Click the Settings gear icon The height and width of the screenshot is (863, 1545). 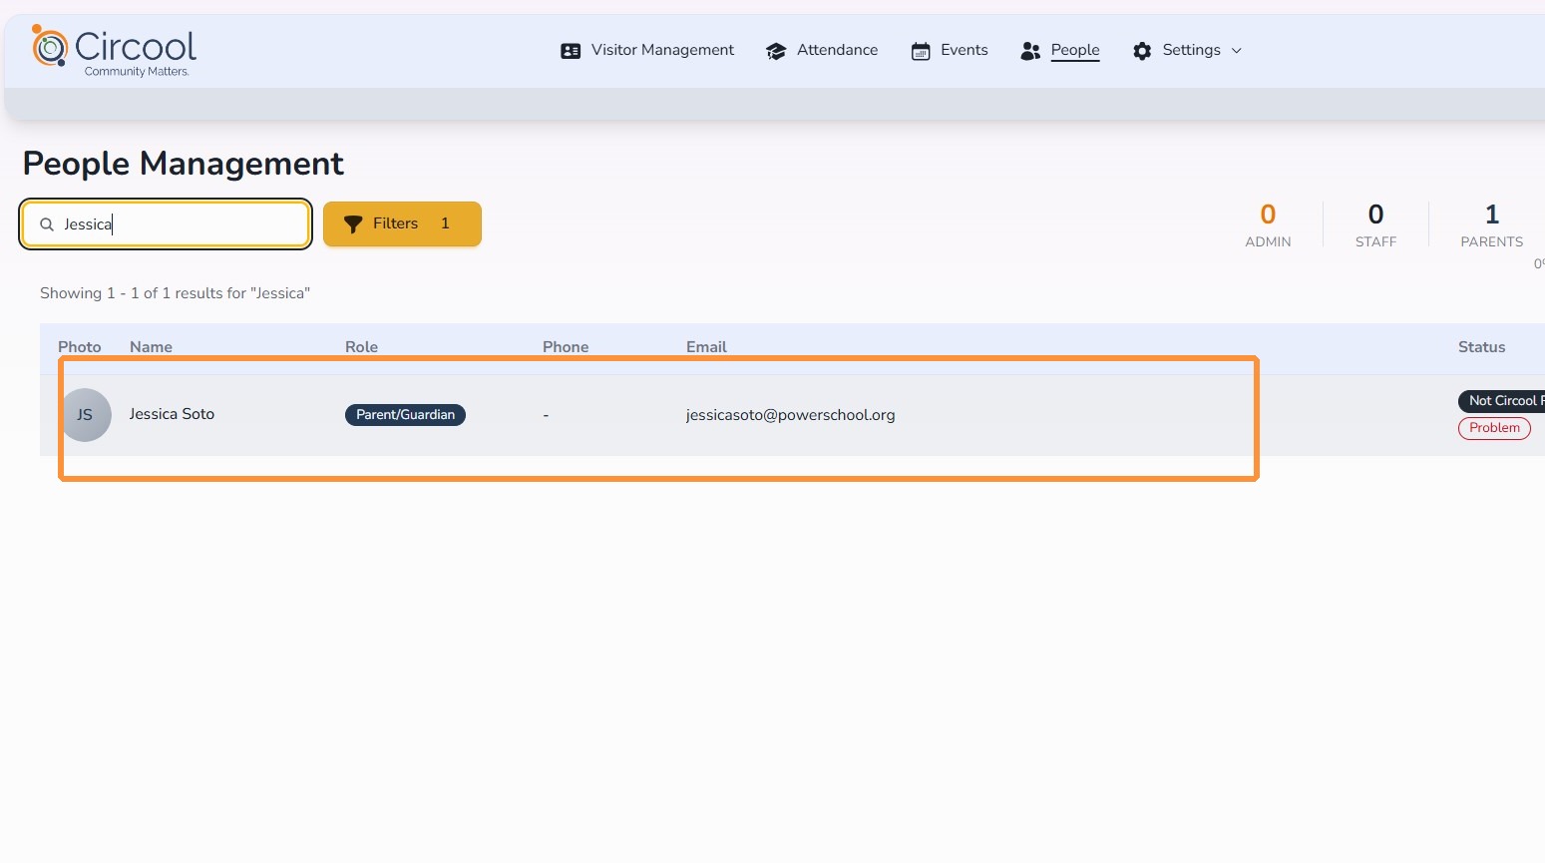(1142, 51)
